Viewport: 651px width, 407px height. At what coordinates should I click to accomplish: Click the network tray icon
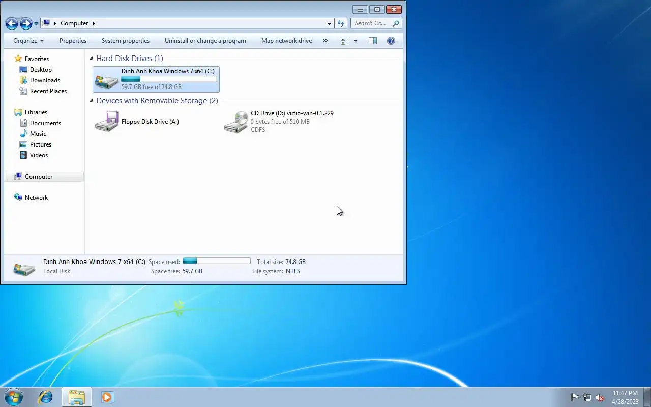pyautogui.click(x=587, y=397)
